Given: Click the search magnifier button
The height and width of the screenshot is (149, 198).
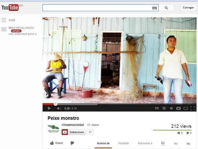Looking at the screenshot, I should (166, 8).
